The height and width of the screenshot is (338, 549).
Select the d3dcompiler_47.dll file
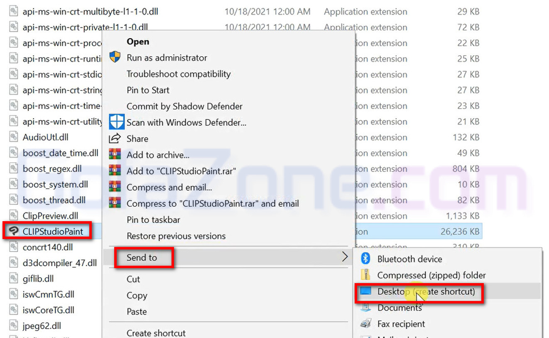click(x=59, y=263)
